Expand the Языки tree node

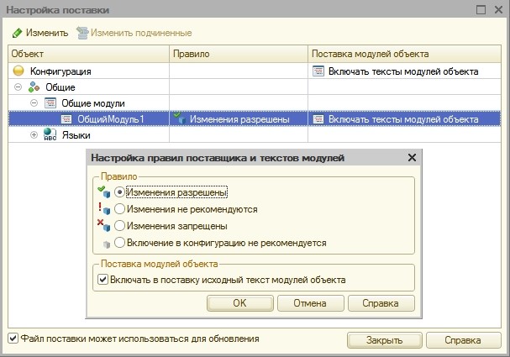pyautogui.click(x=34, y=134)
